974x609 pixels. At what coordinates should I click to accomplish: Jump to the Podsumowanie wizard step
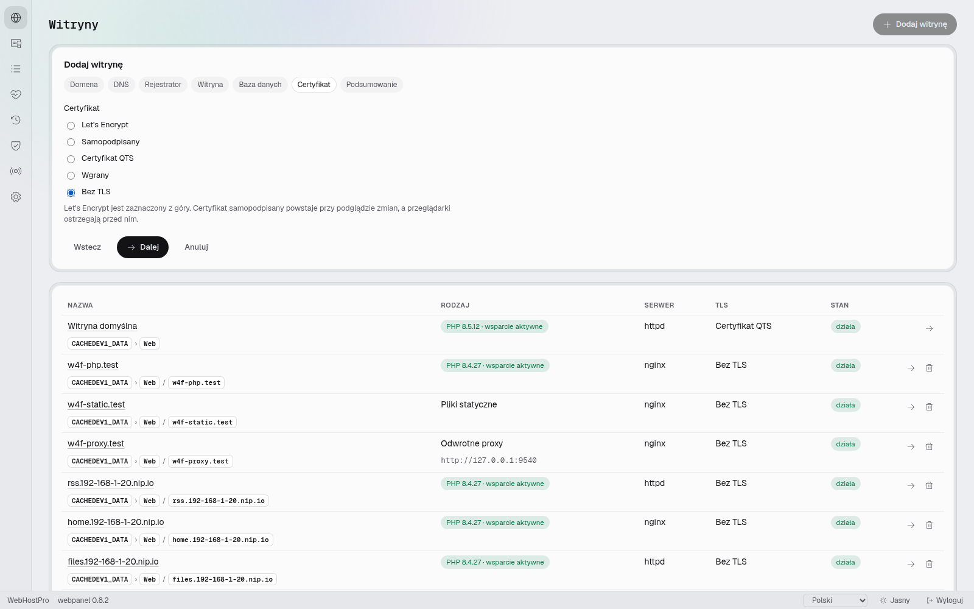tap(371, 85)
